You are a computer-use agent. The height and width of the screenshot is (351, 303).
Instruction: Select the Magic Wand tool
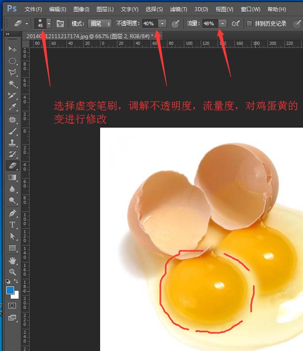[x=12, y=84]
